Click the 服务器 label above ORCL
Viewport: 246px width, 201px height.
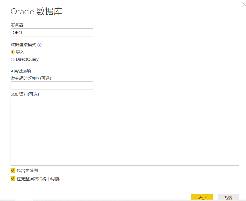pyautogui.click(x=17, y=25)
